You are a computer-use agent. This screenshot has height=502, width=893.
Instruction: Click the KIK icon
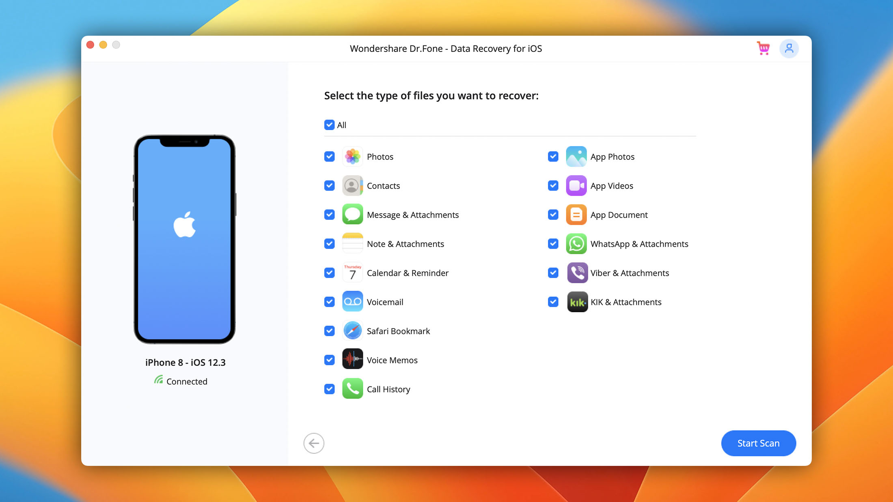point(577,302)
